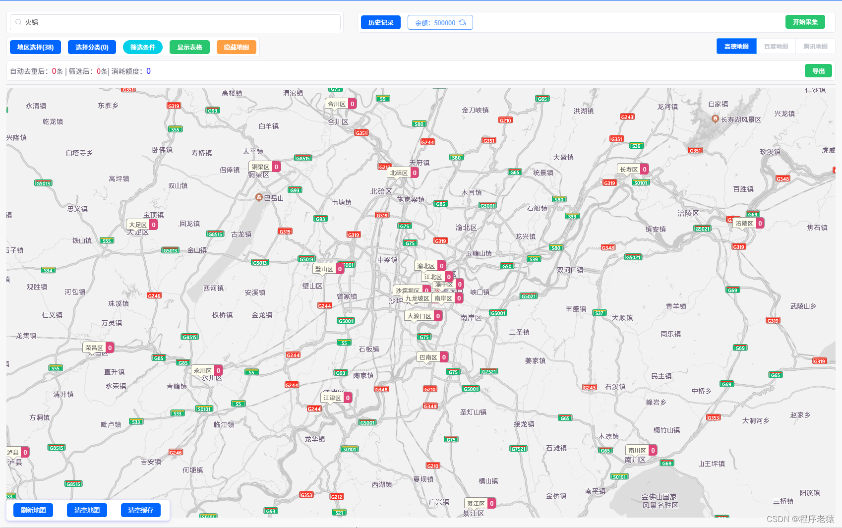Select the 铜梁区 map marker
The height and width of the screenshot is (528, 842).
(265, 167)
